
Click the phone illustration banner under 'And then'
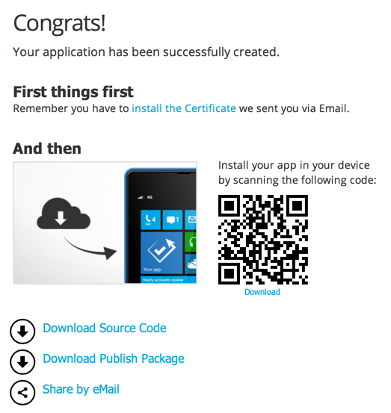(x=105, y=223)
